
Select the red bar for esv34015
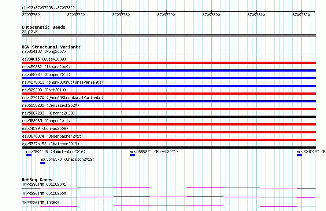pos(168,63)
